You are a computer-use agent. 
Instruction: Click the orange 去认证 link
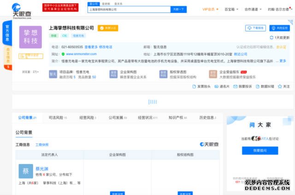coord(281,47)
